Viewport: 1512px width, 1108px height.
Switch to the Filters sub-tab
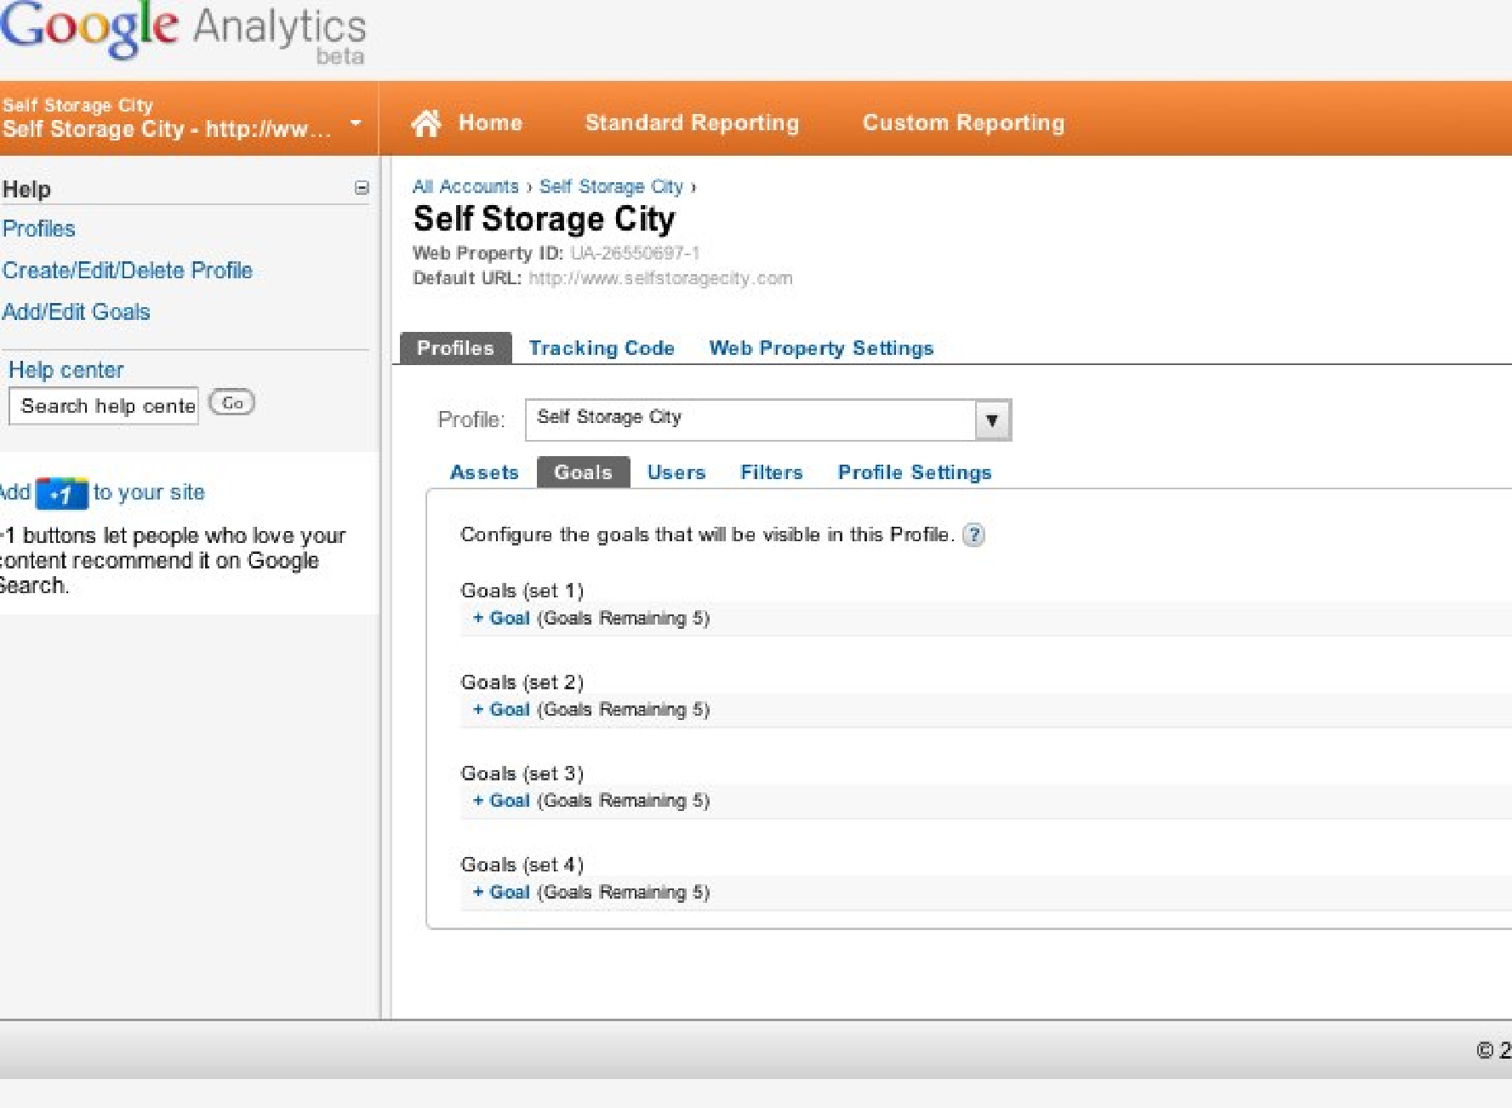[x=771, y=472]
